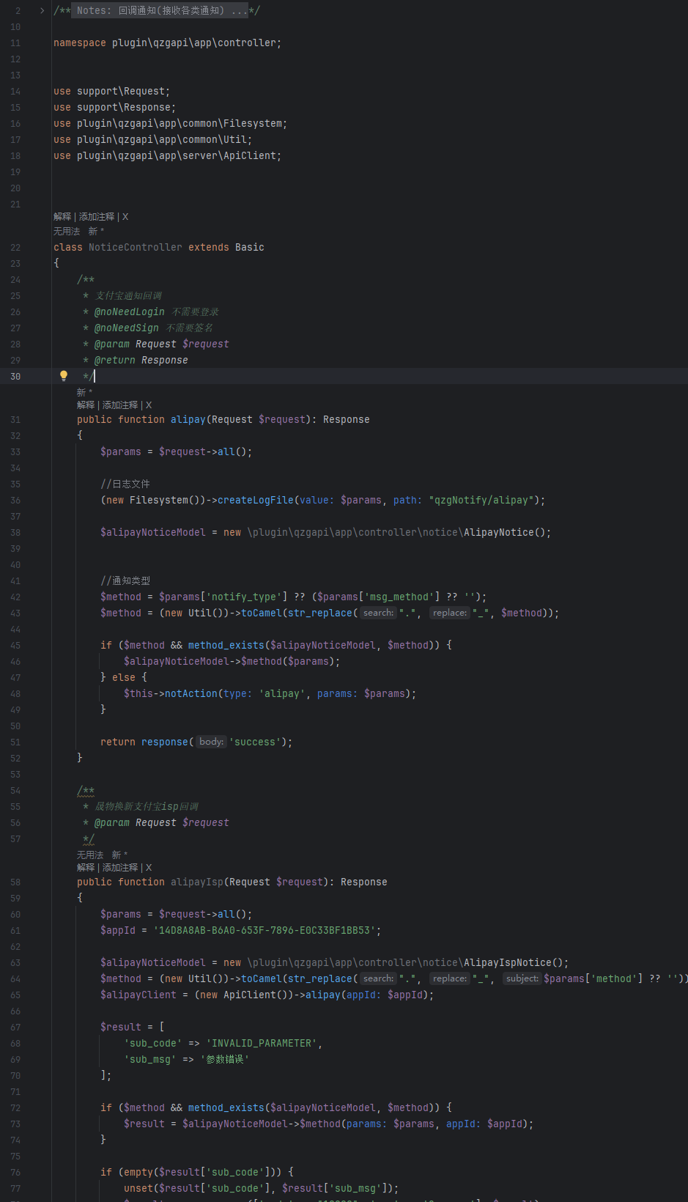Click 'subject:' parameter hint on line 64
The width and height of the screenshot is (688, 1202).
(x=522, y=978)
